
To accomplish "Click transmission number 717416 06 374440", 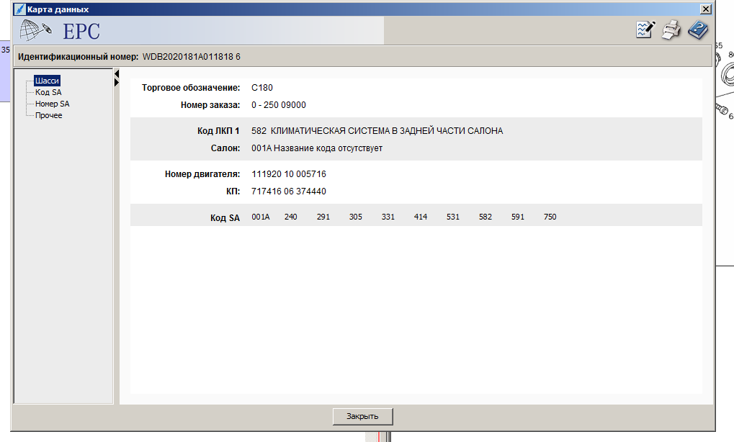I will [x=289, y=191].
